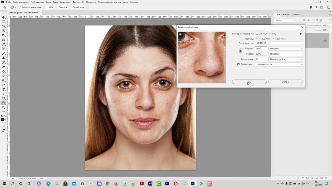
Task: Open Photoshop search magnifier icon
Action: (x=316, y=7)
